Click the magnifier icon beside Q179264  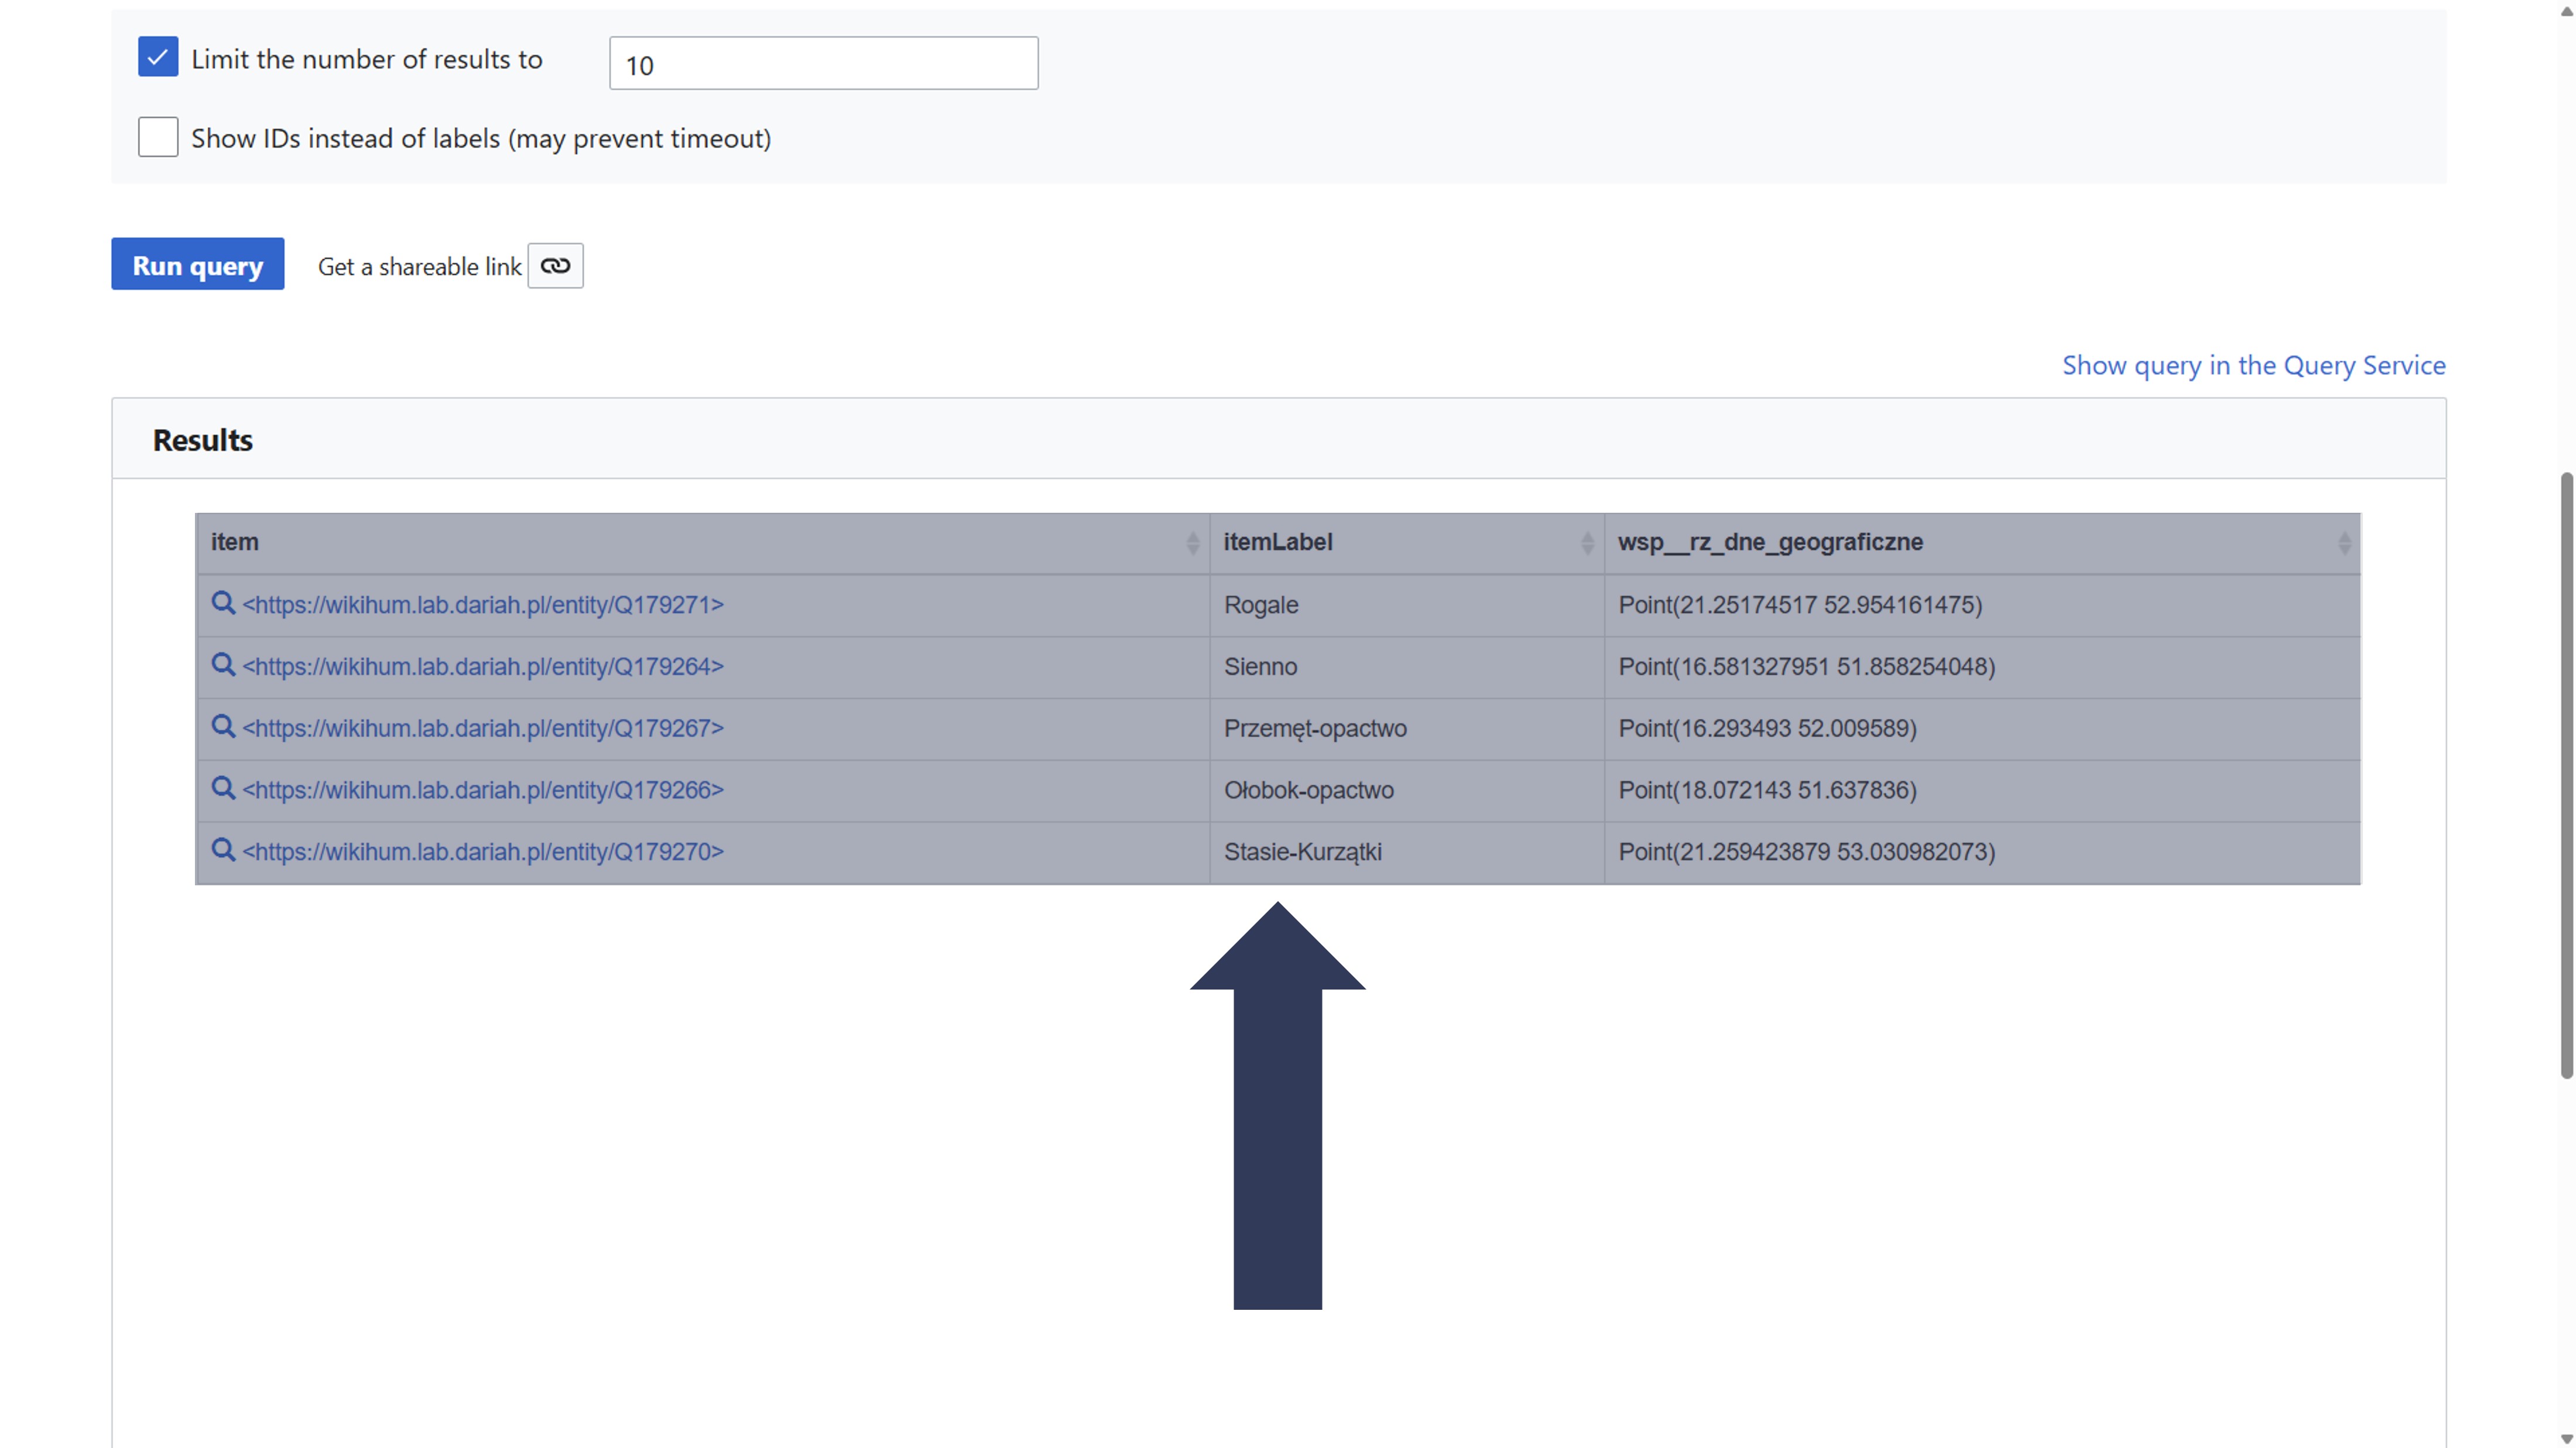click(x=223, y=665)
